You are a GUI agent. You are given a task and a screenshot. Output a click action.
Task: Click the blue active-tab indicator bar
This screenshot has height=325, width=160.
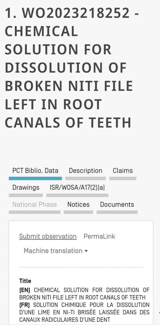(x=35, y=178)
